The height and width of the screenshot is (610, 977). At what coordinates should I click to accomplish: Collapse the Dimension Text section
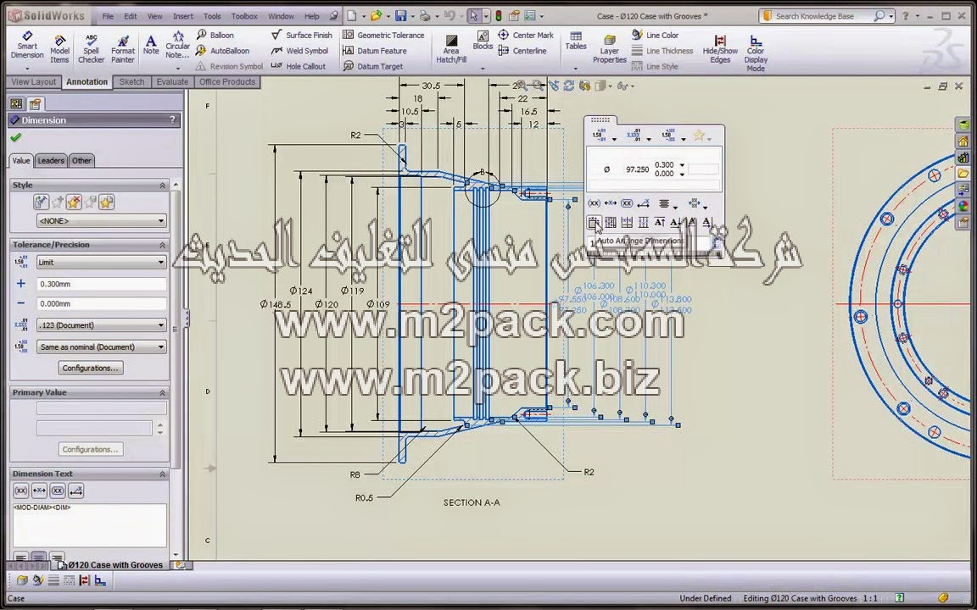tap(162, 474)
